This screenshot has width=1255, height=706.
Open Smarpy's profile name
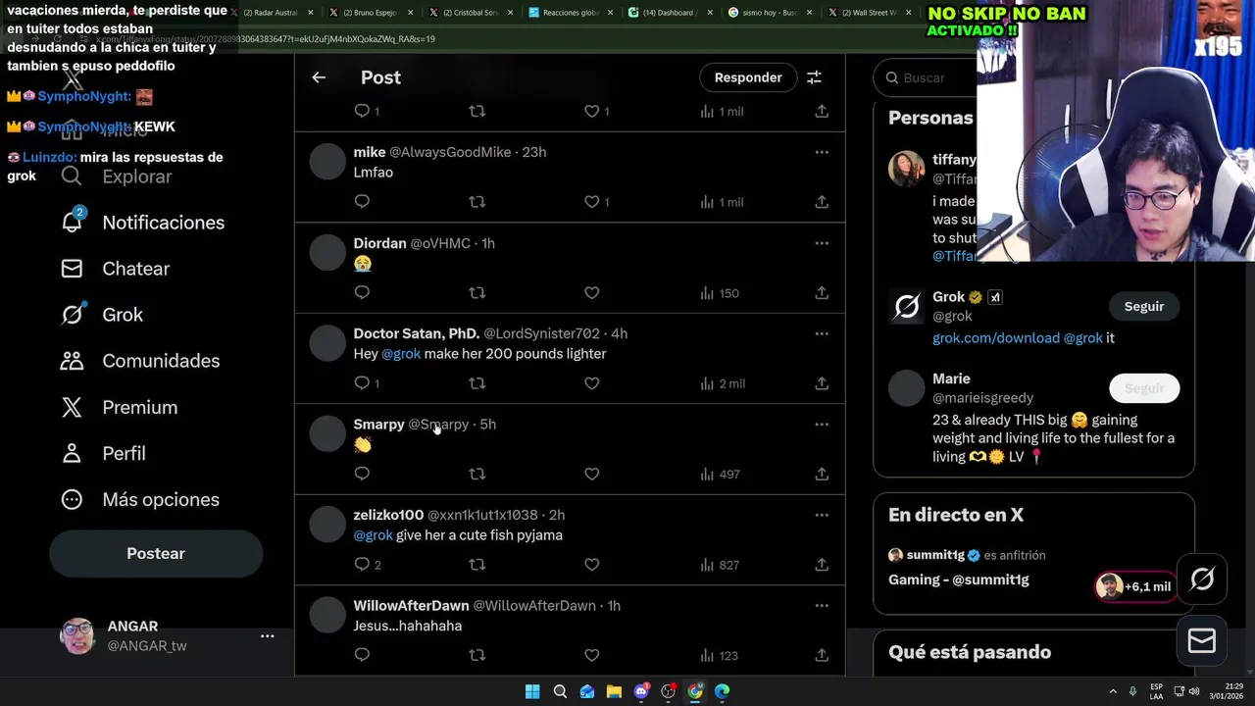pos(378,425)
